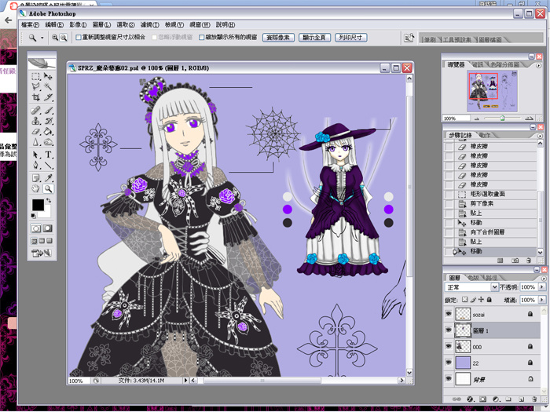Open the 檔案 menu
Screen dimensions: 550x412
(30, 25)
